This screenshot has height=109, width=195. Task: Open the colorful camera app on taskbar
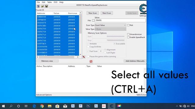point(119,106)
